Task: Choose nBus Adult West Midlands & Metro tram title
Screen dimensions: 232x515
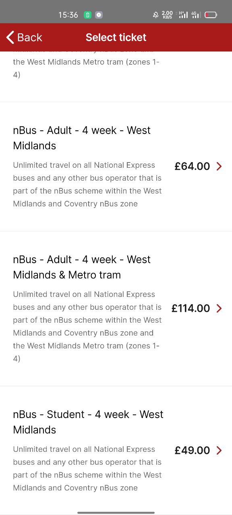Action: click(82, 267)
